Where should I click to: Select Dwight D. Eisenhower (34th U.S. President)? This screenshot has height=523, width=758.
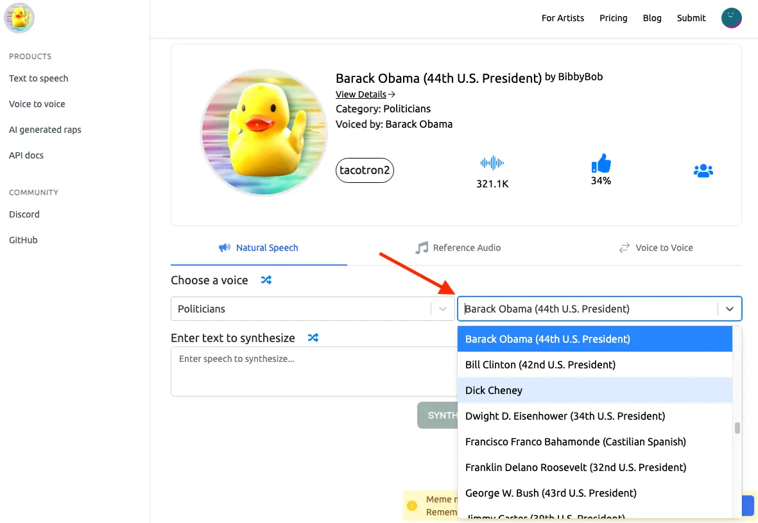click(594, 416)
